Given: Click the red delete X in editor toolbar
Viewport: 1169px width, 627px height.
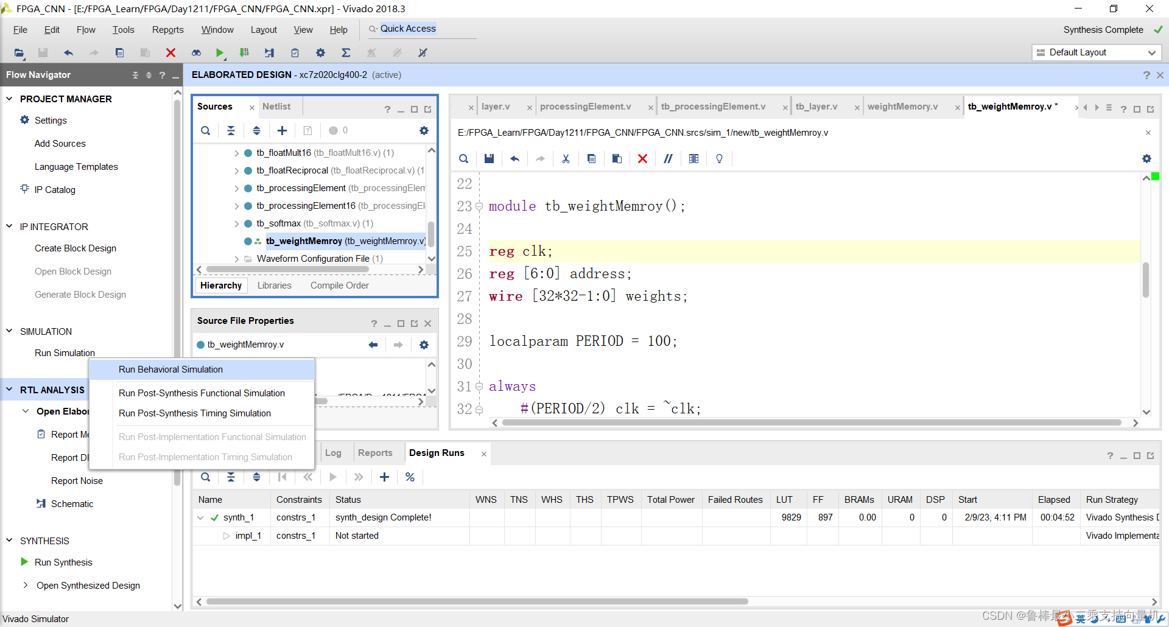Looking at the screenshot, I should tap(642, 158).
